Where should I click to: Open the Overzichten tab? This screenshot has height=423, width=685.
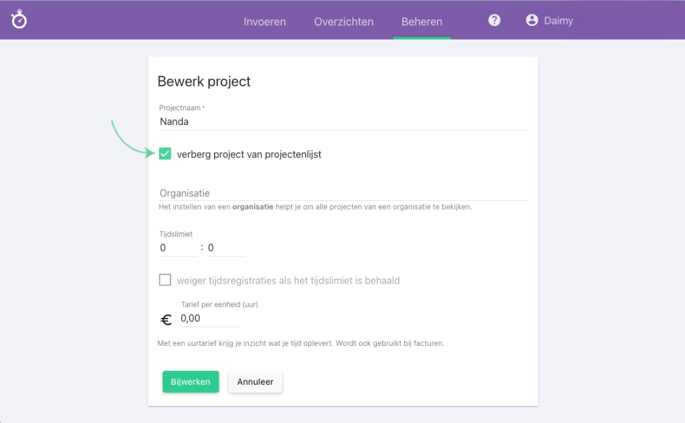[x=343, y=21]
